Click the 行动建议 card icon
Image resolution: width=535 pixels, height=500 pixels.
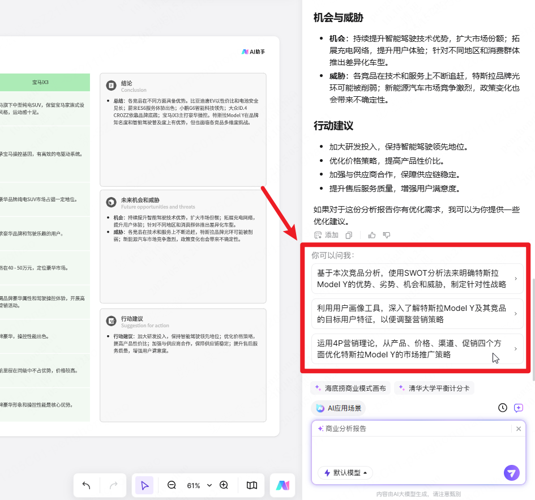[x=111, y=321]
